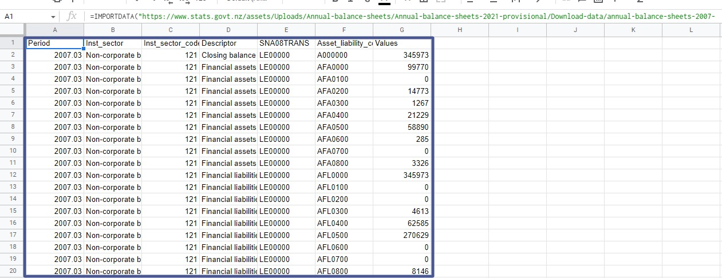Select the value 1267
The height and width of the screenshot is (278, 722).
click(x=402, y=103)
